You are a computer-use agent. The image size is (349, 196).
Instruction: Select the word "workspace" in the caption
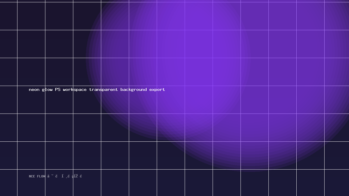(75, 89)
